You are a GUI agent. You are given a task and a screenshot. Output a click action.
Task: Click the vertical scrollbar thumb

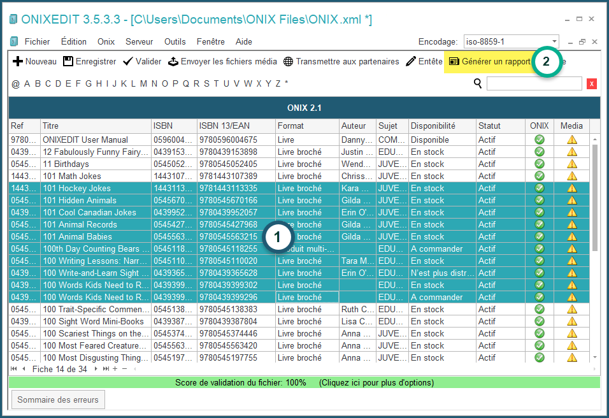(x=594, y=198)
